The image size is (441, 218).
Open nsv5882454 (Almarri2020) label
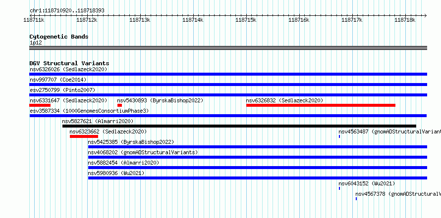pos(123,163)
